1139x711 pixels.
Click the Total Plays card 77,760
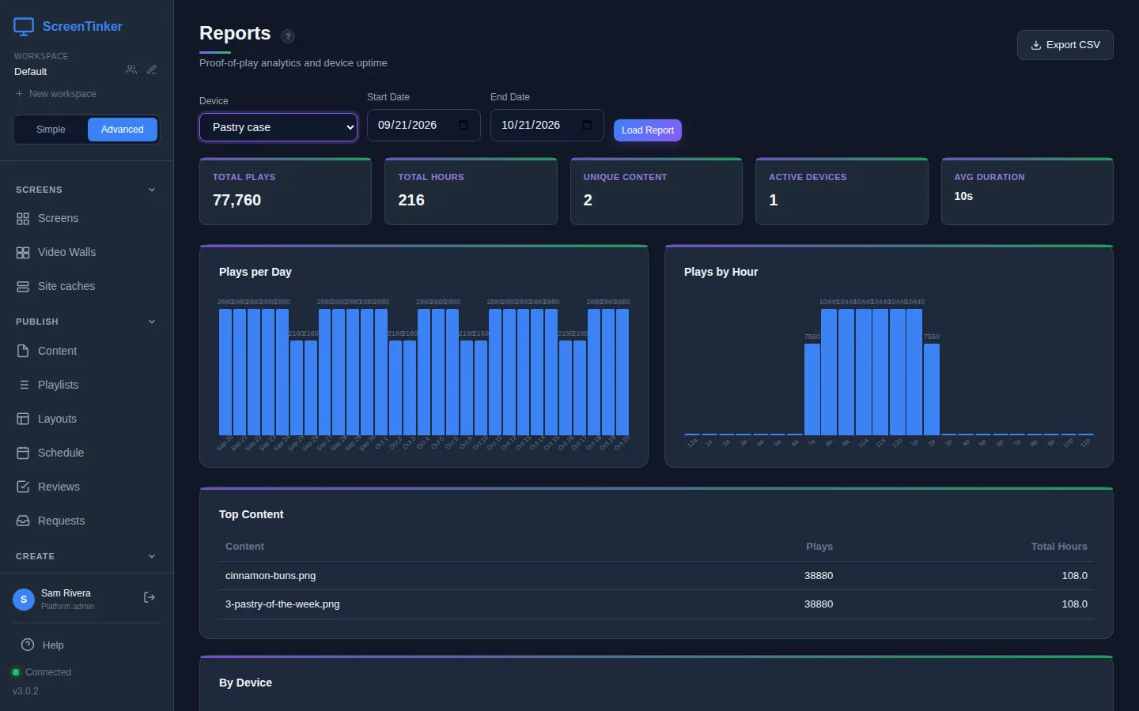point(286,192)
